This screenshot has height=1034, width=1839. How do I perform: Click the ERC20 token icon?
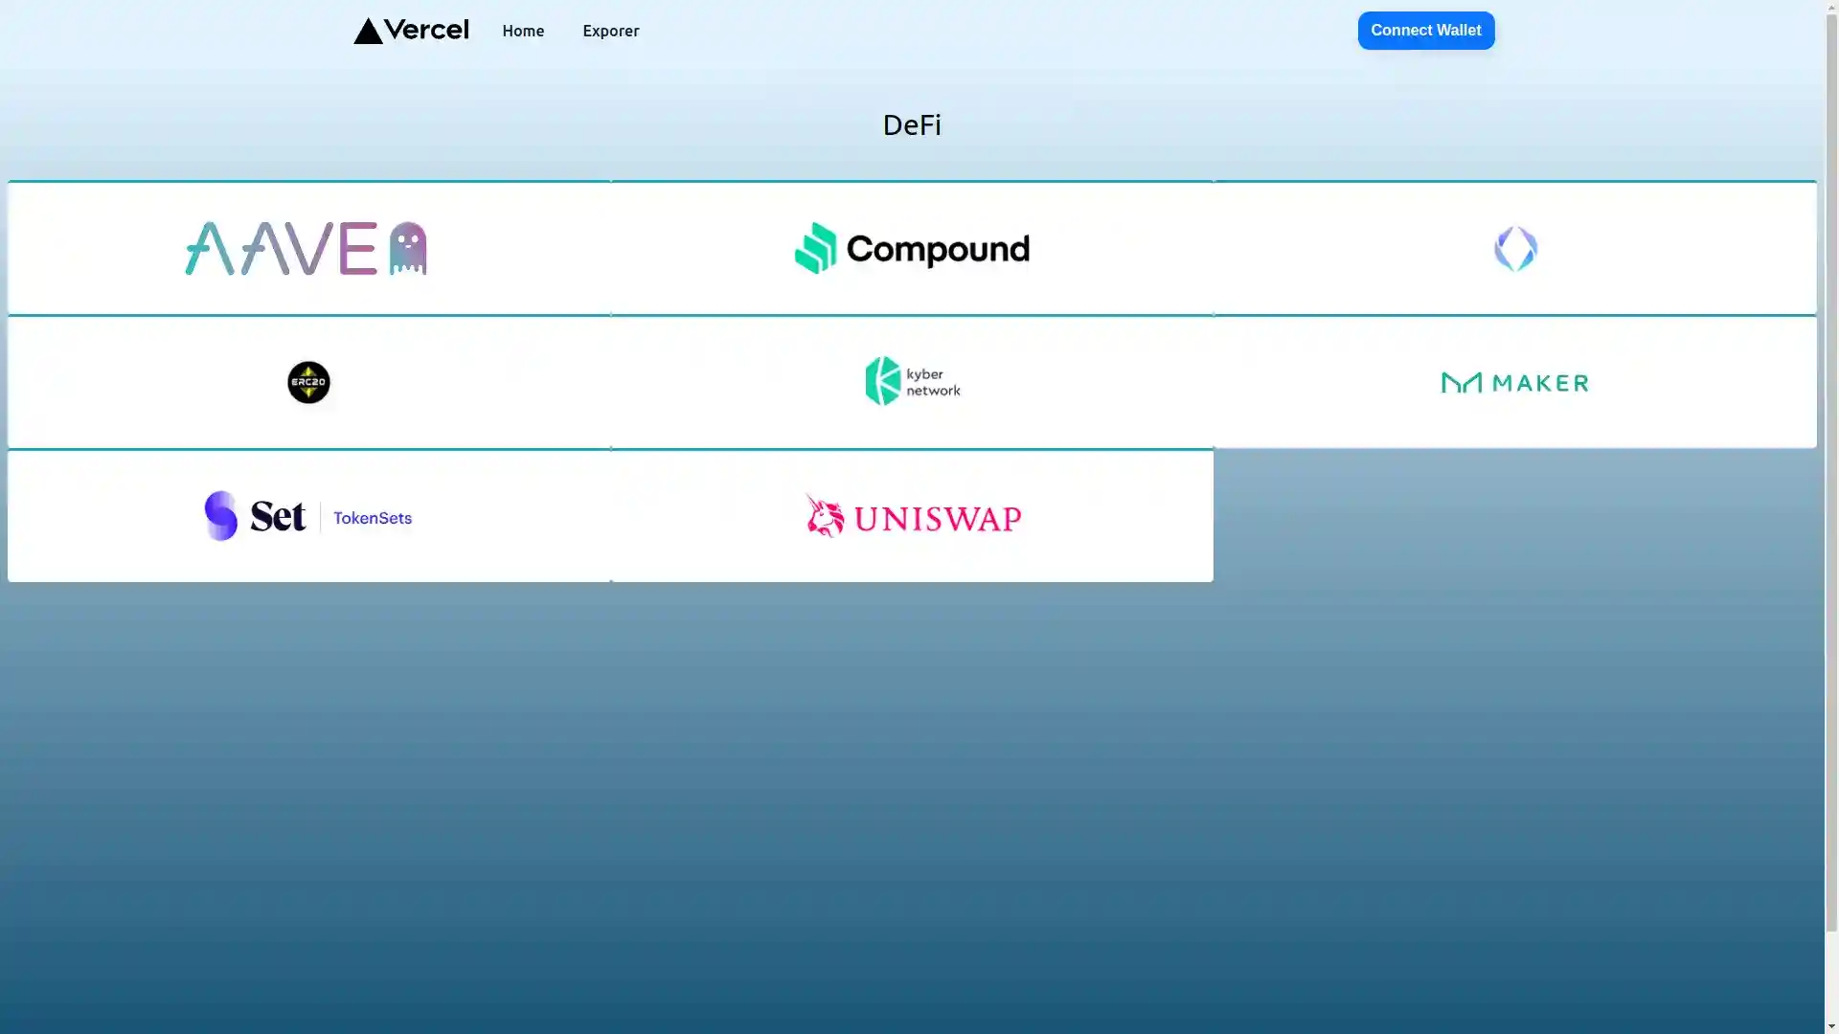(x=308, y=383)
